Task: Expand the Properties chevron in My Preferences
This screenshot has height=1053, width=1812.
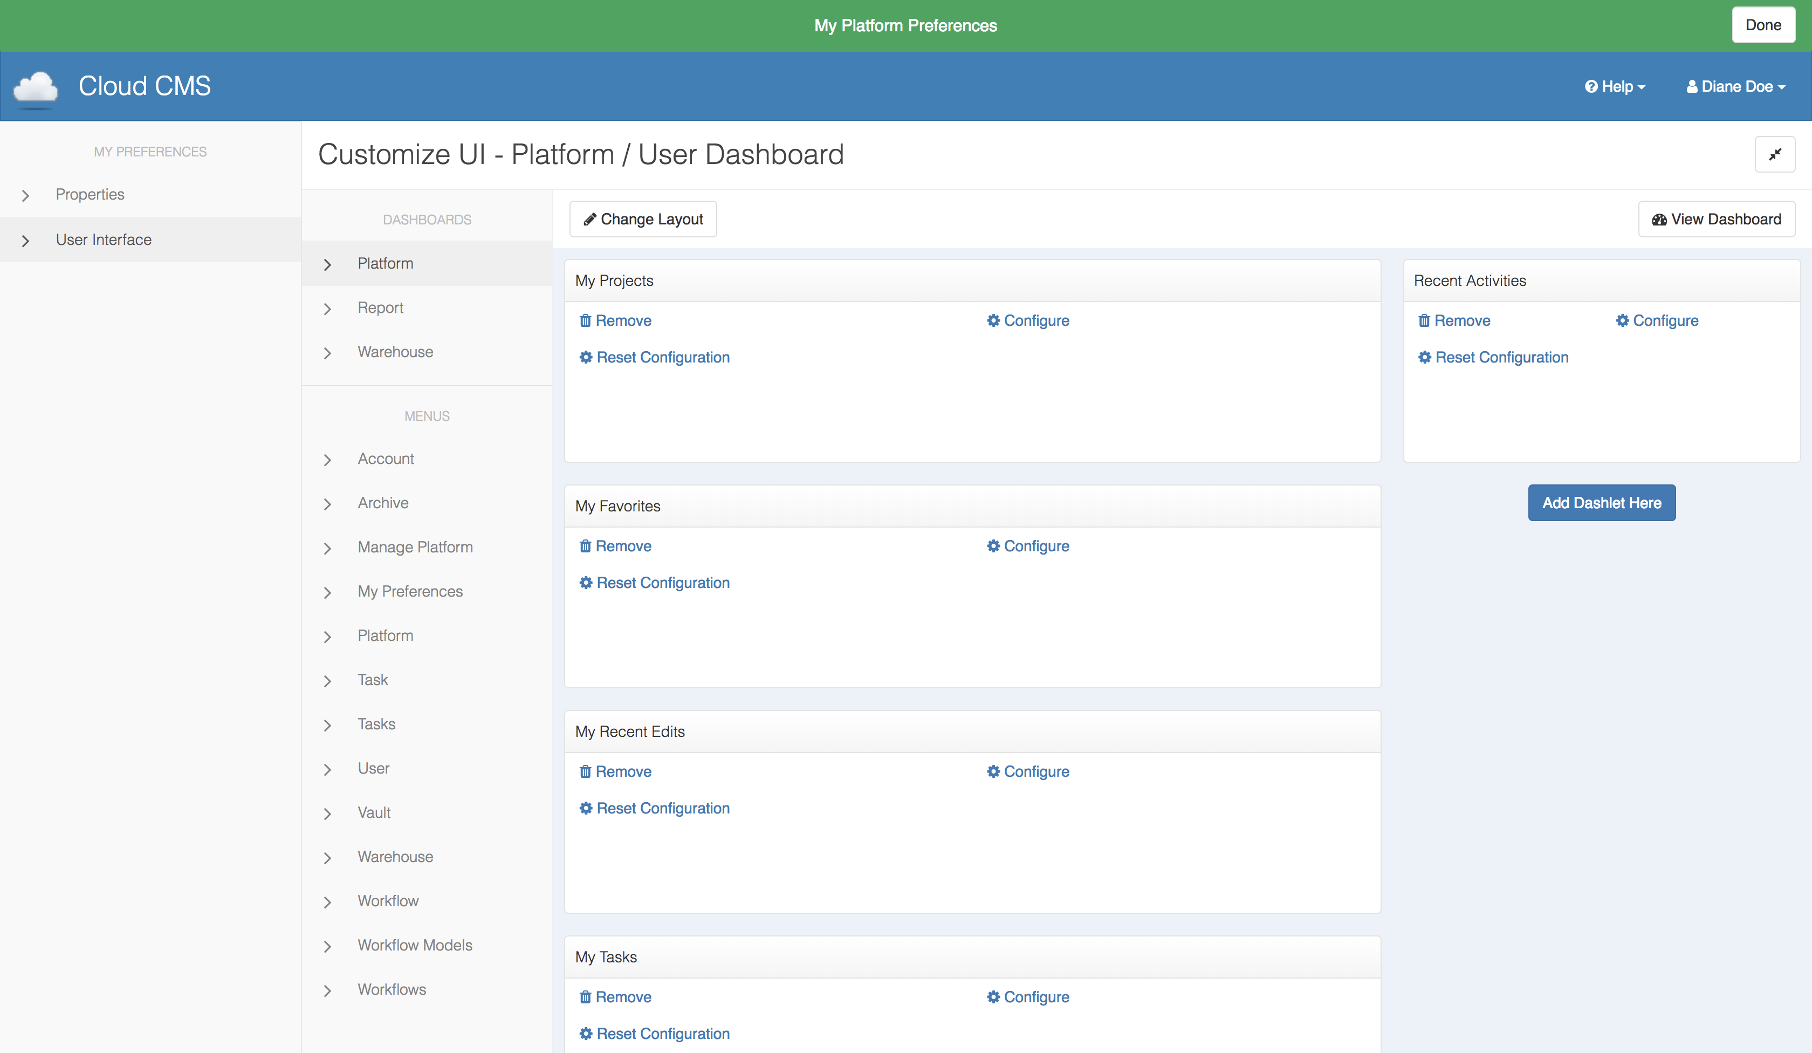Action: [x=26, y=195]
